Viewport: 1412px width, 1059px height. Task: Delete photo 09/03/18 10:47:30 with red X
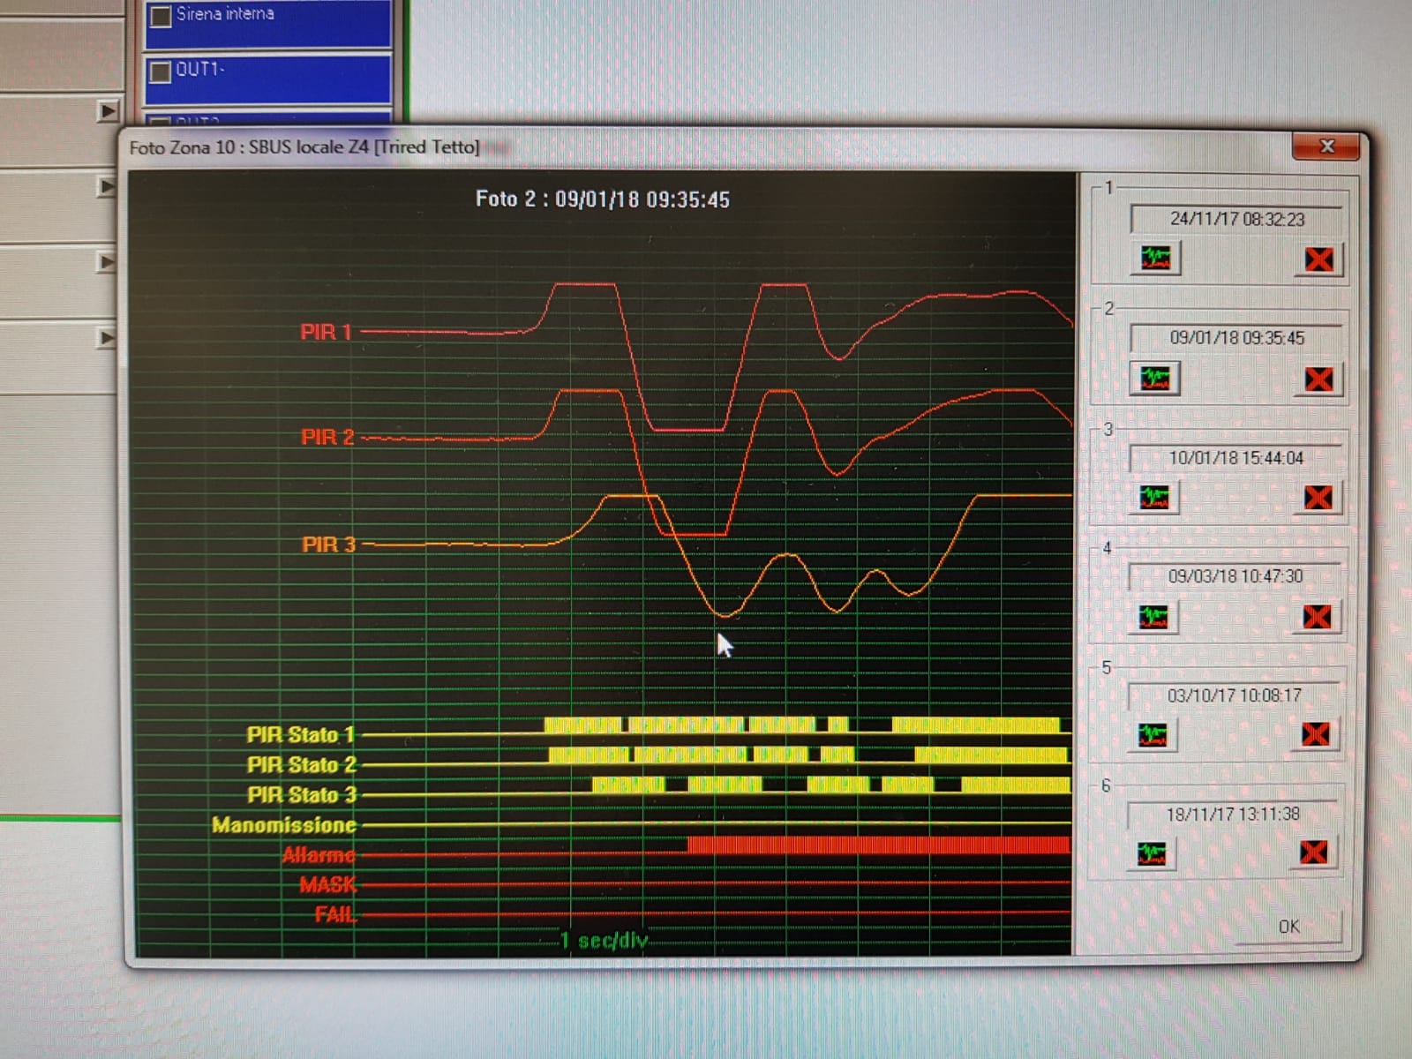(x=1316, y=616)
